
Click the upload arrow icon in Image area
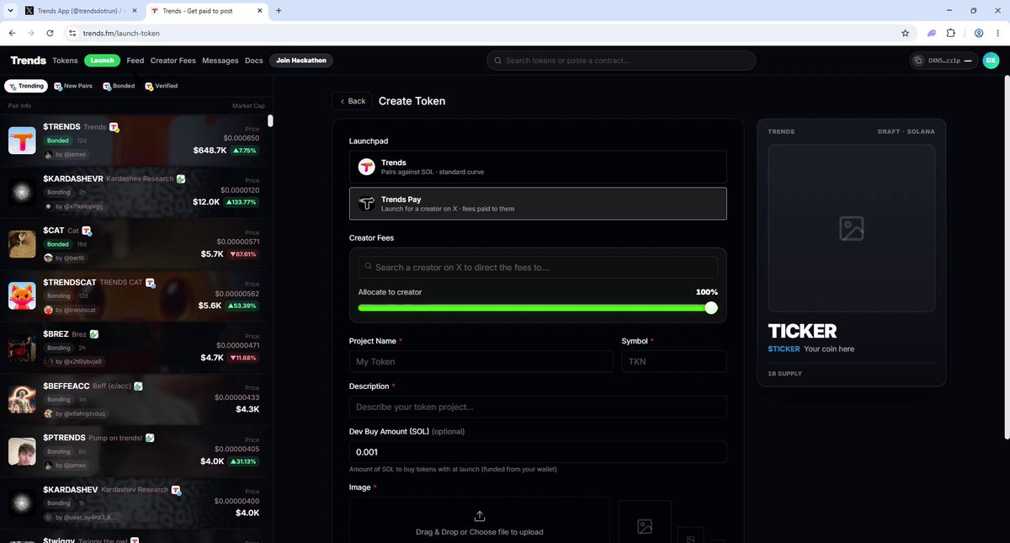[x=480, y=516]
